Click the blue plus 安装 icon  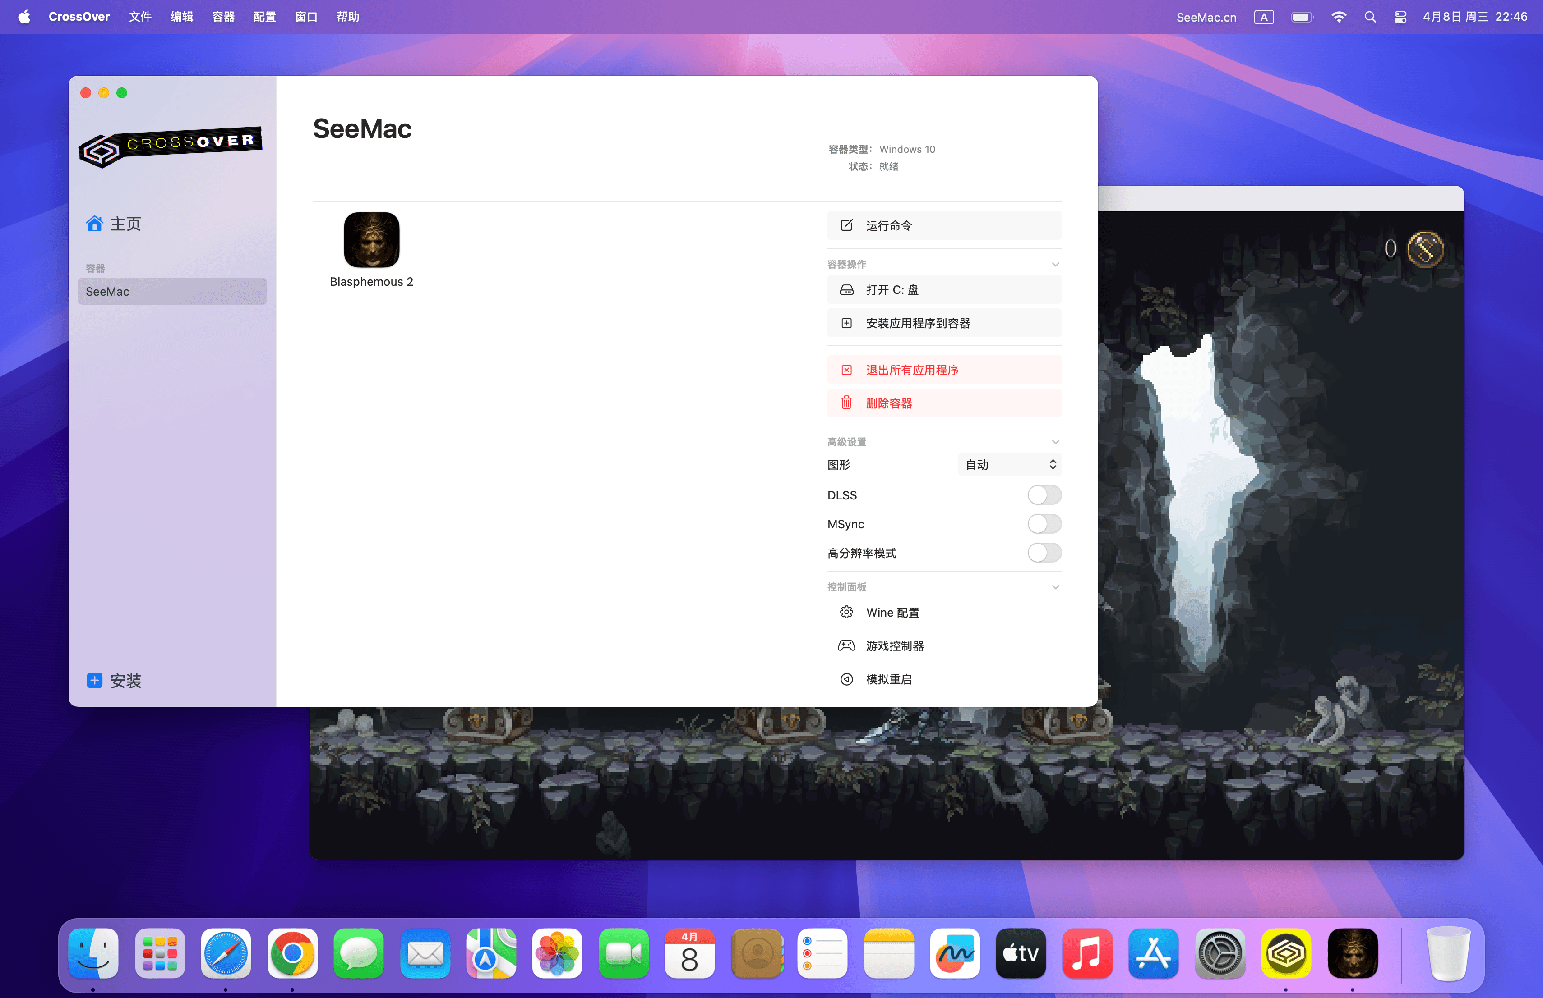click(95, 680)
